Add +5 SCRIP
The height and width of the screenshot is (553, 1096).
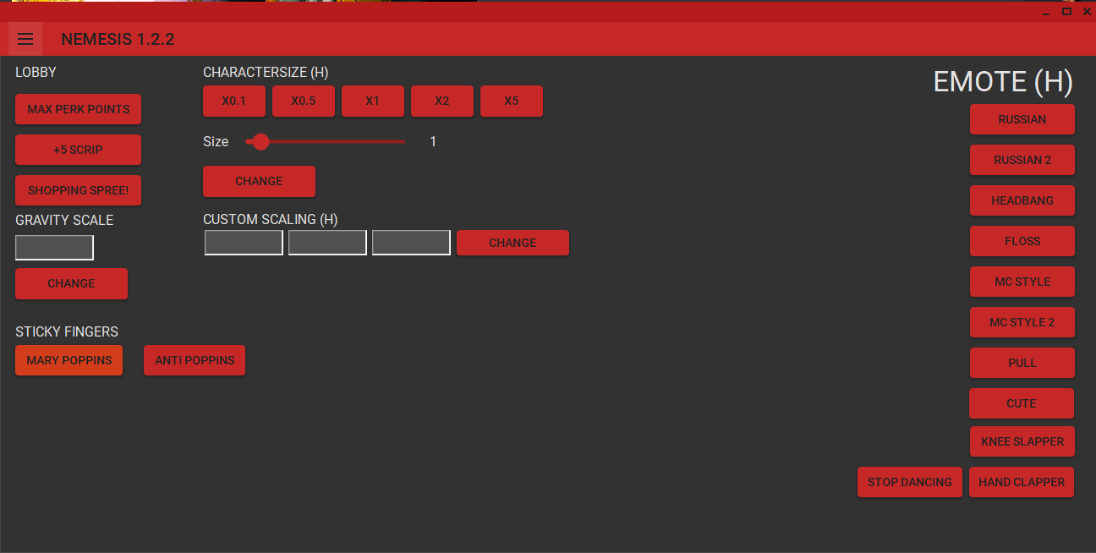pos(79,150)
